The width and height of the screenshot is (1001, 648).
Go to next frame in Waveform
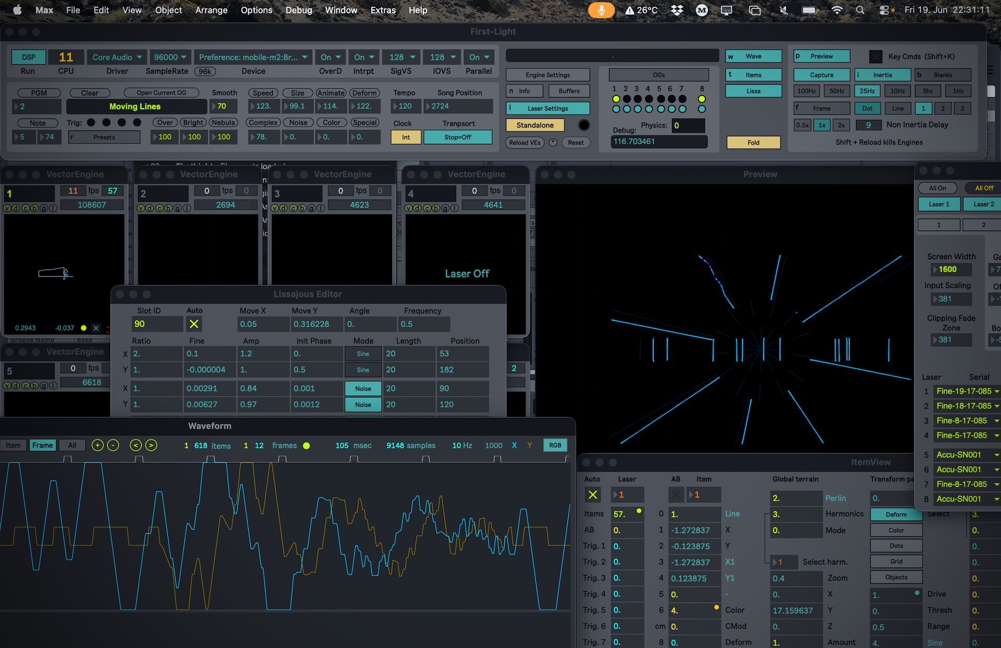coord(151,445)
